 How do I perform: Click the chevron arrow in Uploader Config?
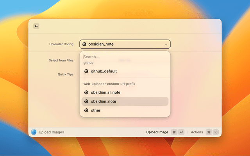click(x=166, y=44)
